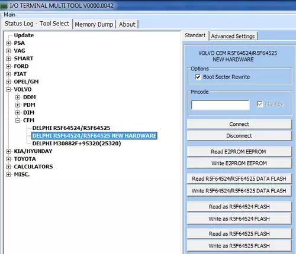Click the Read E2PROM EEPROM button
This screenshot has height=254, width=296.
coord(239,152)
